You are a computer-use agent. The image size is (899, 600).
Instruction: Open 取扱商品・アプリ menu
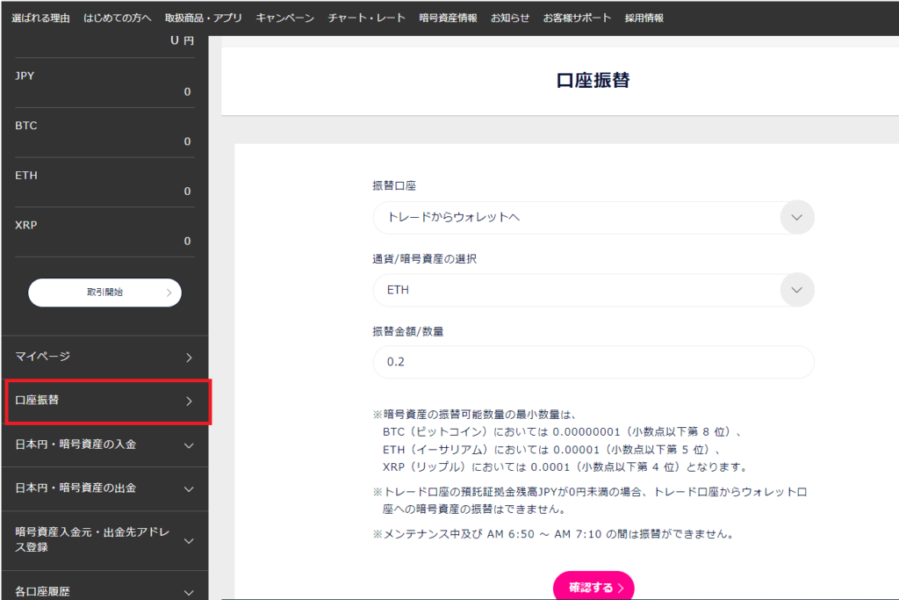coord(203,18)
